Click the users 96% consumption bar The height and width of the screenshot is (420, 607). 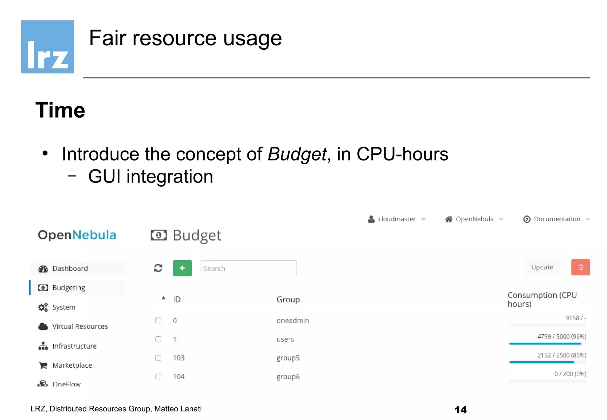tap(547, 344)
